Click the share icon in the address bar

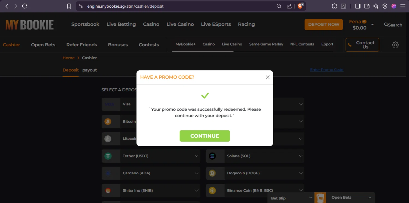(x=289, y=6)
